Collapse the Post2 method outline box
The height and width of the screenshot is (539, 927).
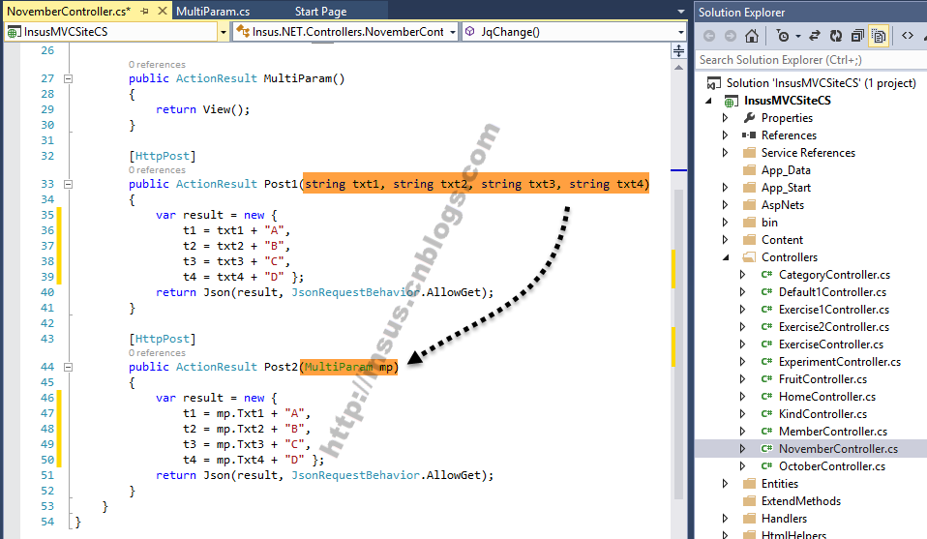(68, 367)
